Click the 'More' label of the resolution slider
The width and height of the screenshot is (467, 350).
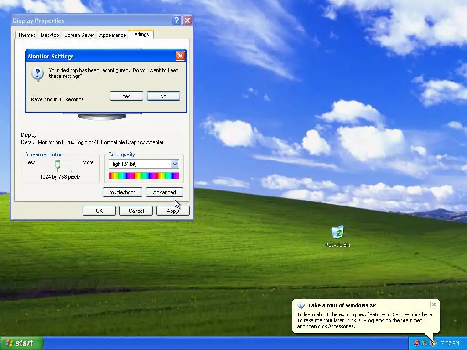click(x=88, y=162)
